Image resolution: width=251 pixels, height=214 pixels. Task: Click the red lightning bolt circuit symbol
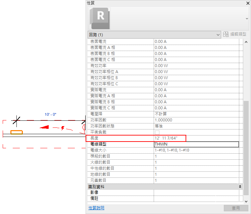(63, 128)
